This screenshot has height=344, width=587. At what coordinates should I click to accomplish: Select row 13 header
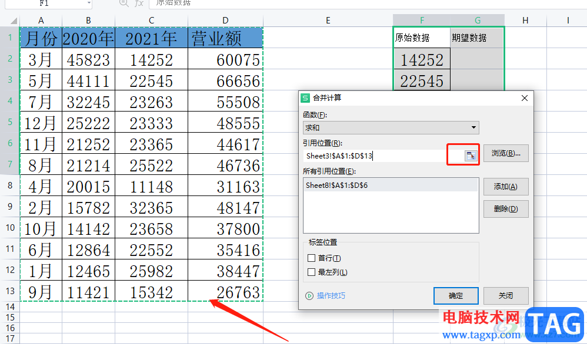point(10,291)
